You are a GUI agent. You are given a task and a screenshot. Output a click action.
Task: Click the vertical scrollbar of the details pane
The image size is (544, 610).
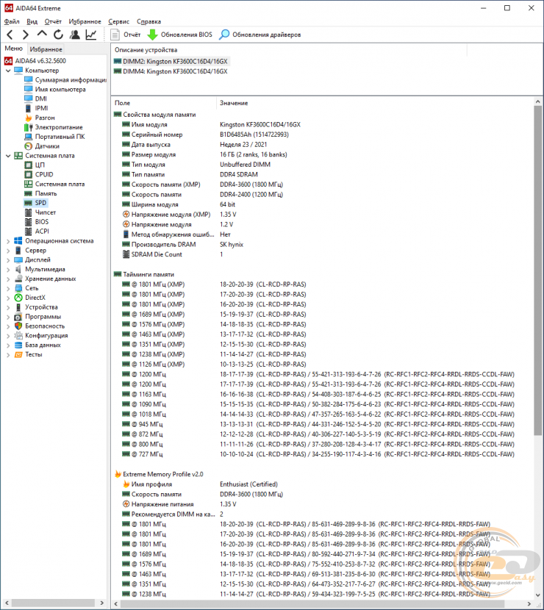[538, 270]
